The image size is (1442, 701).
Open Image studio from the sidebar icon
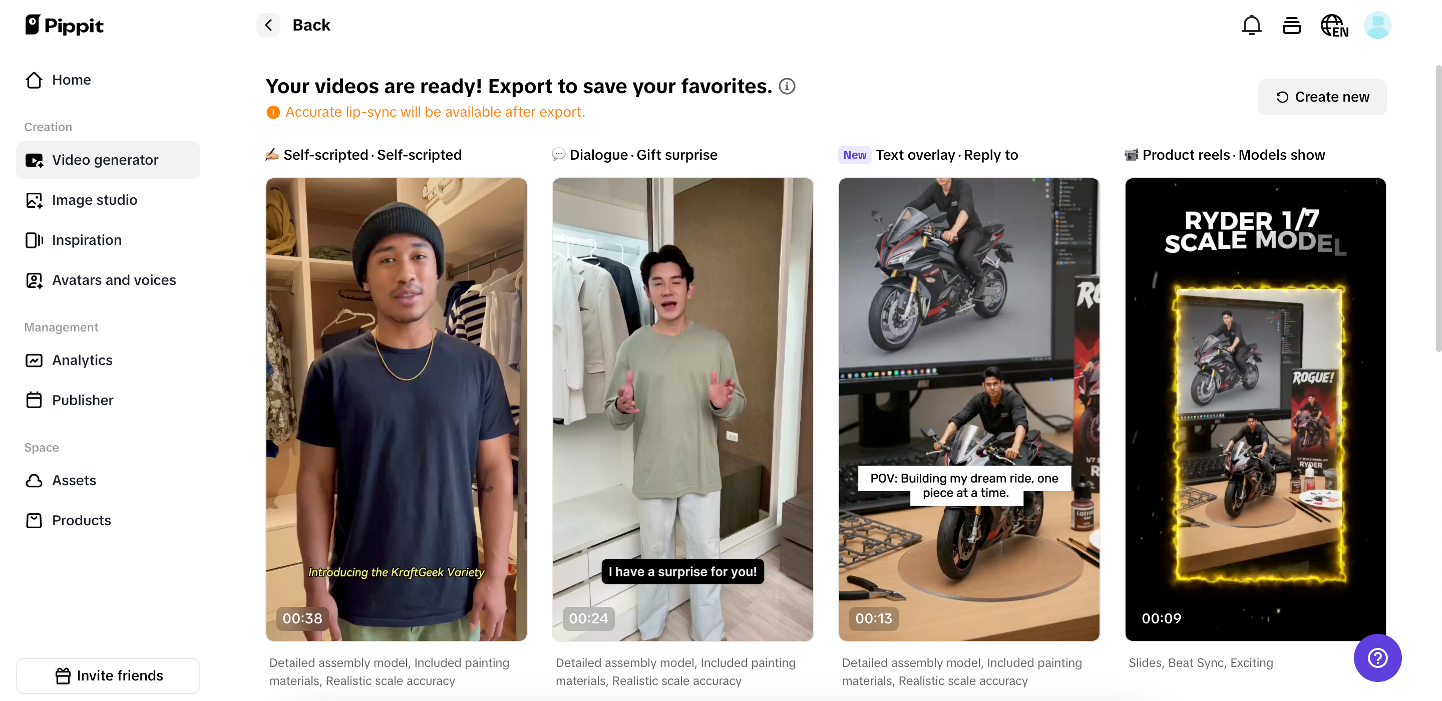pos(34,200)
